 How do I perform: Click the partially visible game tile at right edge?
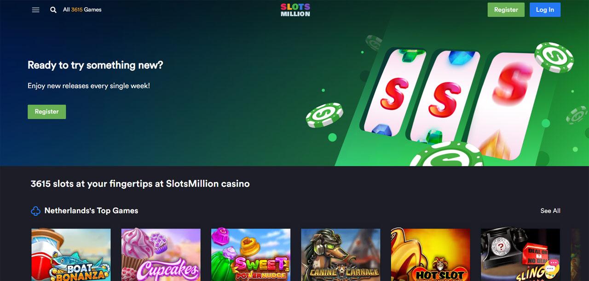pos(580,255)
